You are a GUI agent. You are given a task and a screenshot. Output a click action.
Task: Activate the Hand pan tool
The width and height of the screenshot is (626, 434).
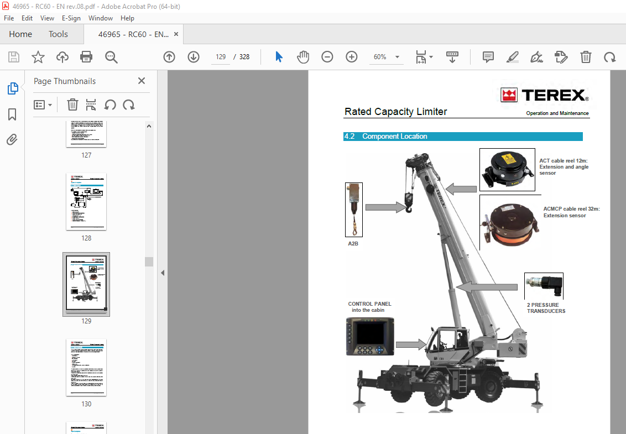pyautogui.click(x=303, y=57)
